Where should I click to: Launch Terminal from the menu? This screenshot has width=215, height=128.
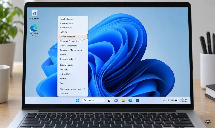73,55
